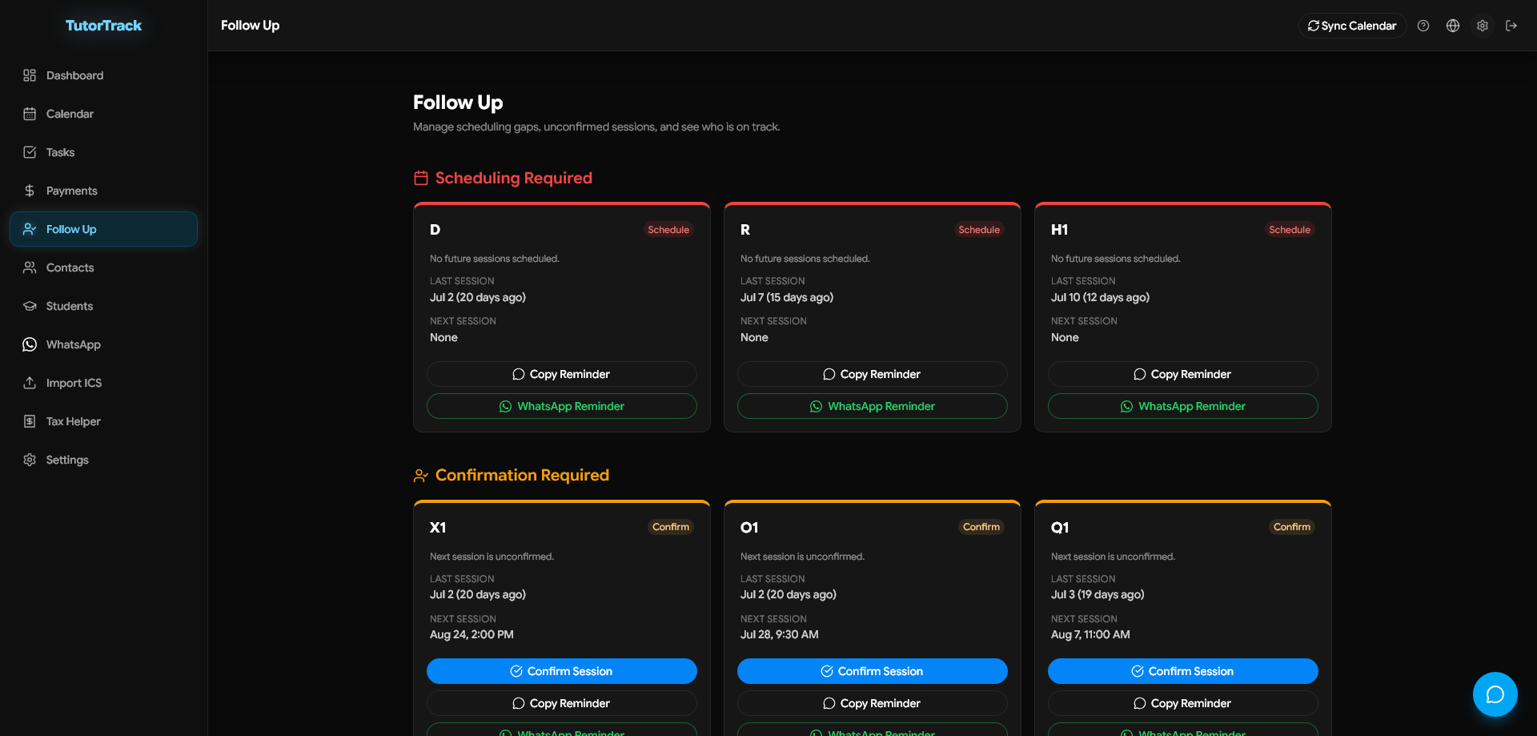This screenshot has width=1537, height=736.
Task: Click the Contacts people icon
Action: 30,267
